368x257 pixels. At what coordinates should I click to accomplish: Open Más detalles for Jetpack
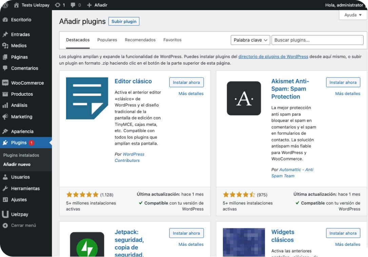coord(191,244)
